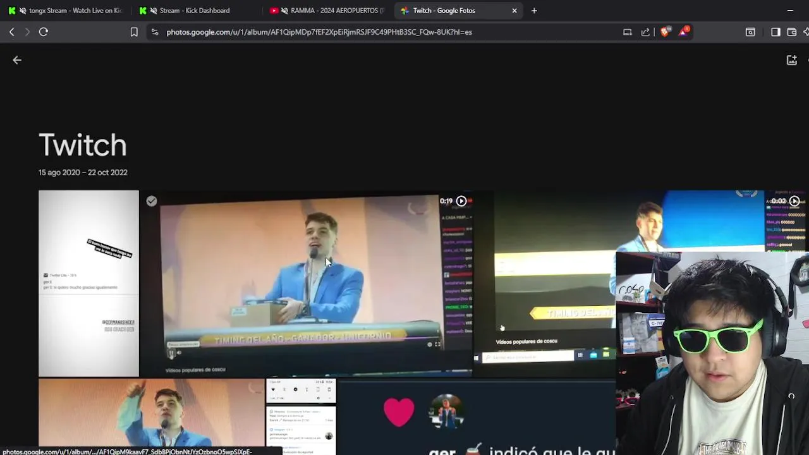
Task: Select the 0:19 video with its checkmark
Action: (151, 201)
